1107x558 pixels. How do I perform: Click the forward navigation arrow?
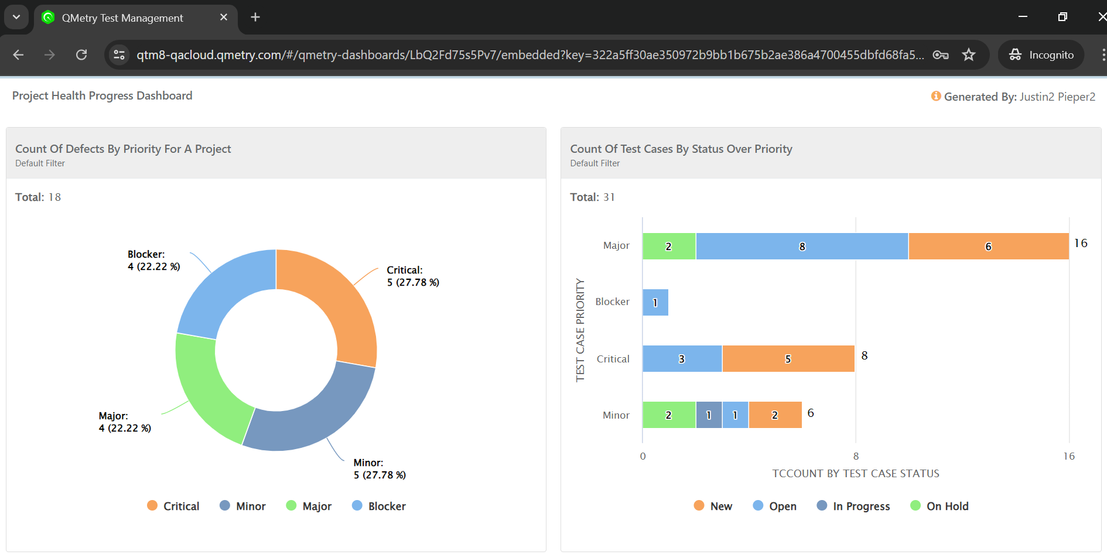pos(49,54)
